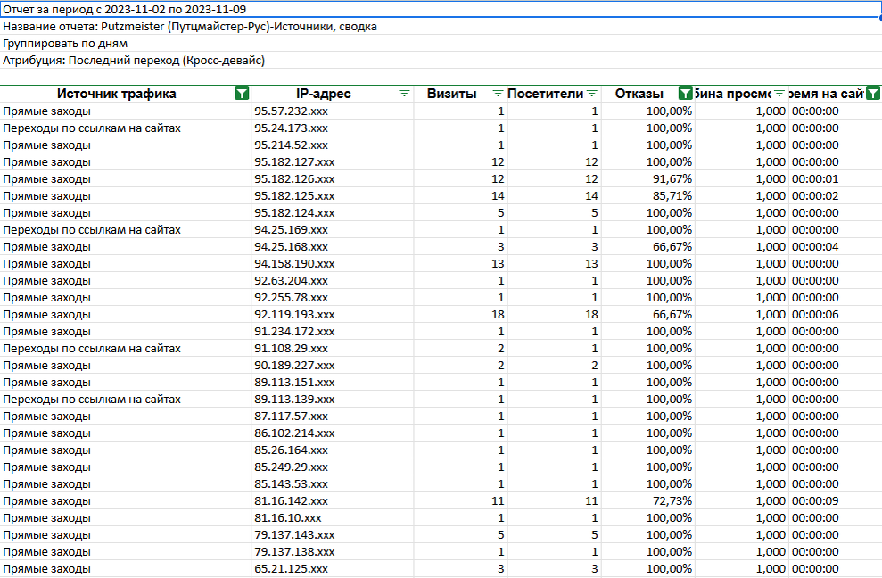Select IP cell 92.119.193.xxx

click(x=333, y=314)
